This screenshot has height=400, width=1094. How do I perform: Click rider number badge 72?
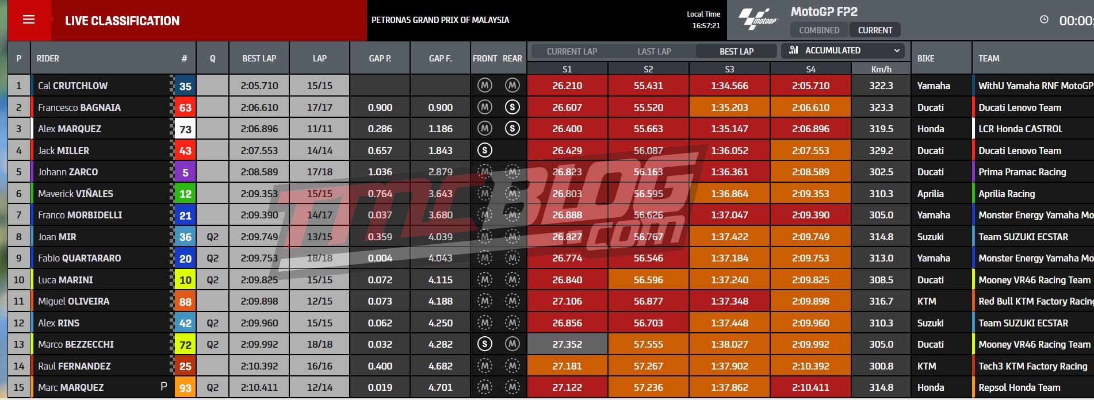[x=185, y=345]
